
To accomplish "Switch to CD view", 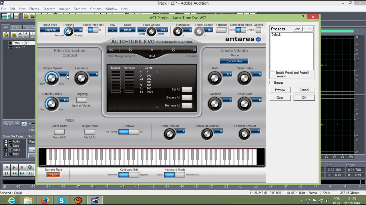I will 17,16.
